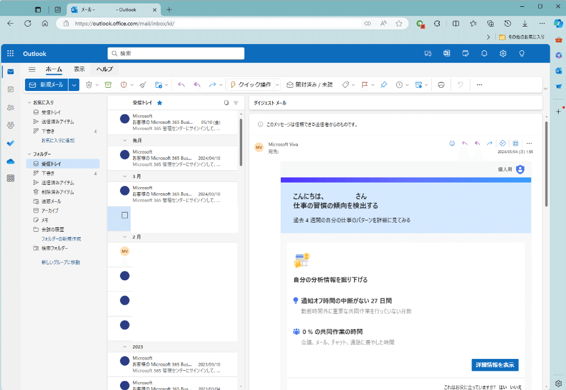
Task: Open the 新規メール dropdown arrow
Action: point(74,85)
